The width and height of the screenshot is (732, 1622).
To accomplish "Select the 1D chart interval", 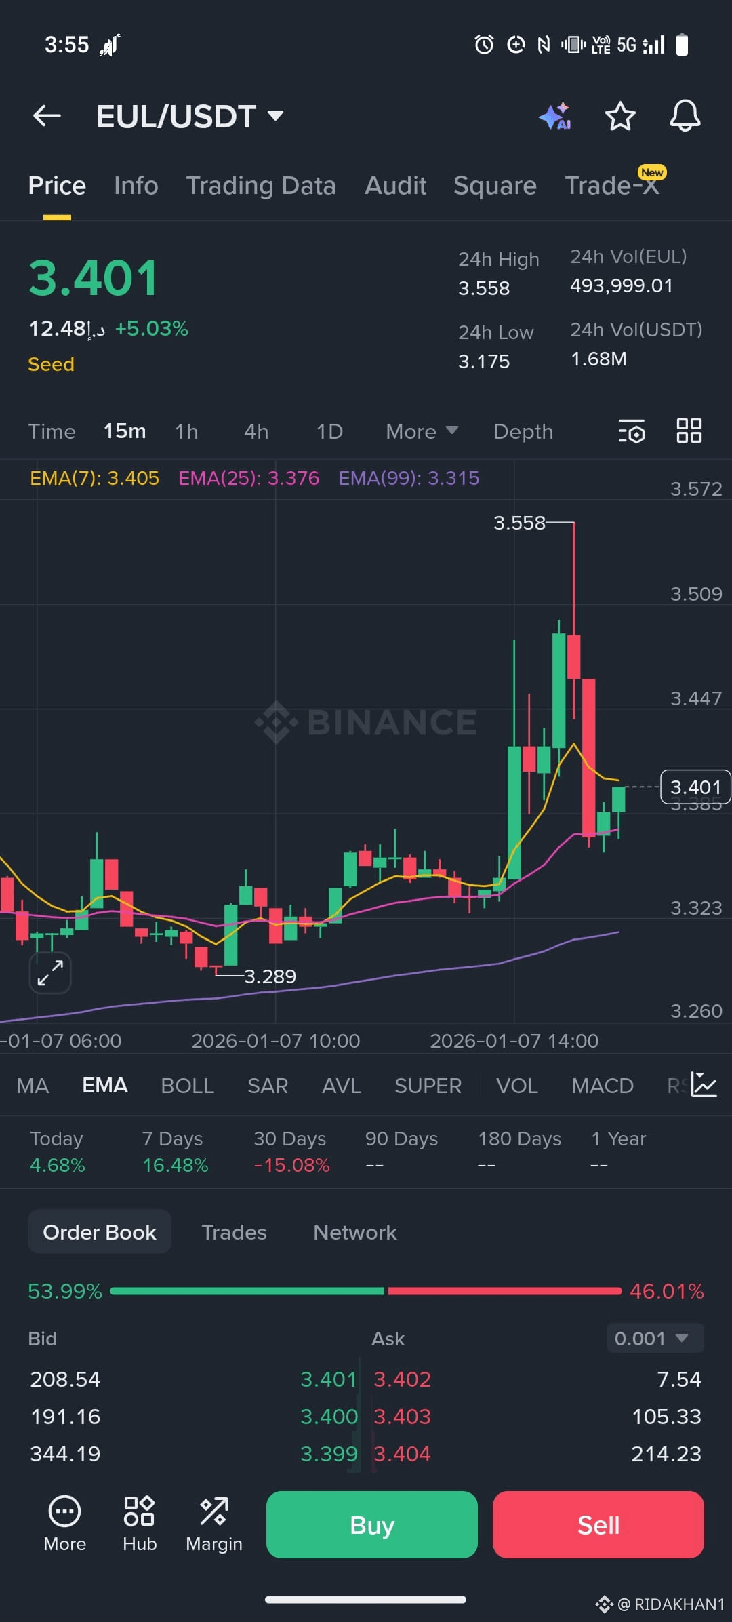I will click(329, 431).
